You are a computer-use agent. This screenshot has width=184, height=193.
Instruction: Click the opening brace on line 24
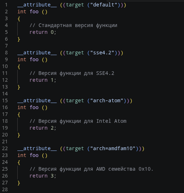(x=19, y=162)
